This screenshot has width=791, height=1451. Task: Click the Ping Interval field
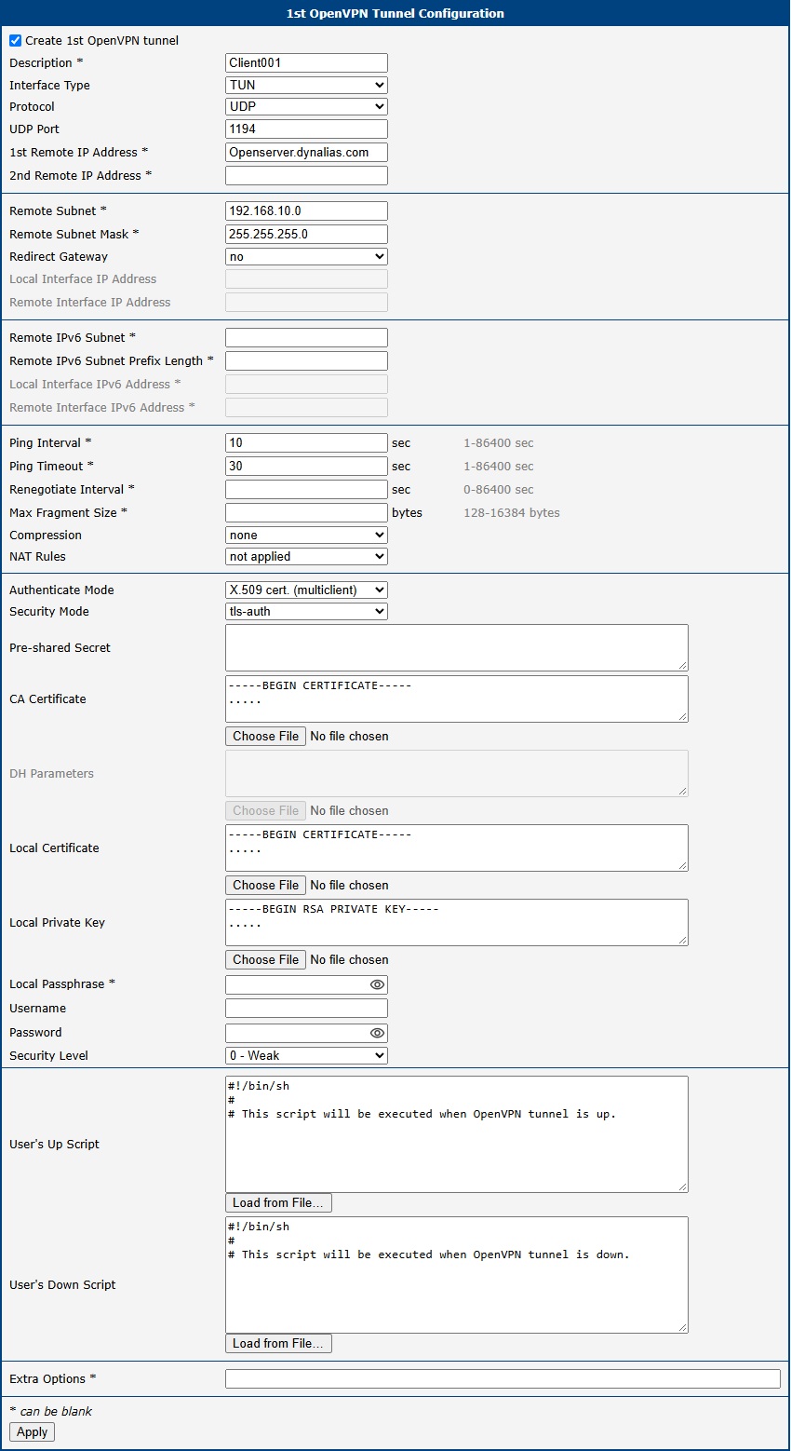(306, 442)
